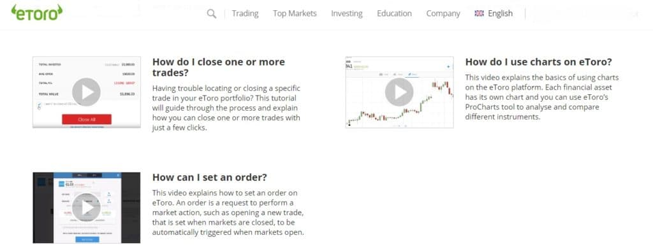Open the Company menu

(443, 13)
